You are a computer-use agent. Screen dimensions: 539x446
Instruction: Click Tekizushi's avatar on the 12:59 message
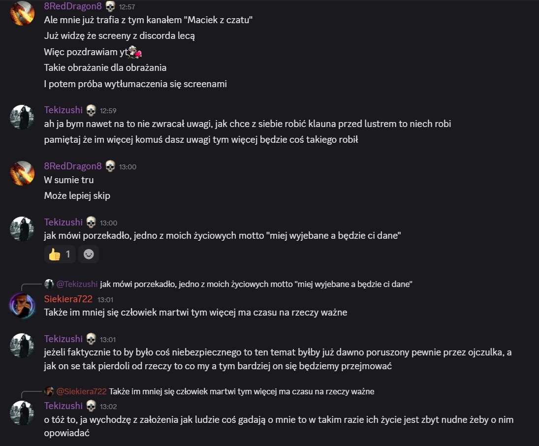point(22,117)
